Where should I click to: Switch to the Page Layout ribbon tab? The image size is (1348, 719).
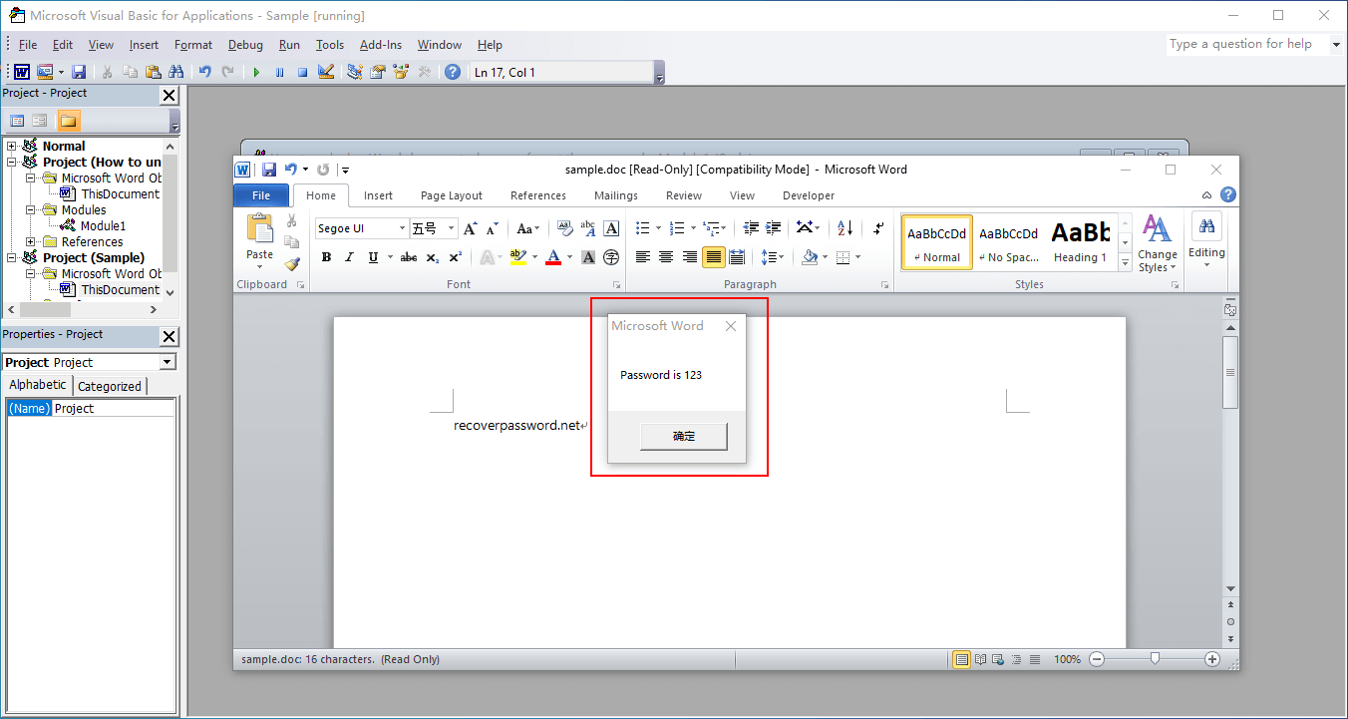coord(451,195)
